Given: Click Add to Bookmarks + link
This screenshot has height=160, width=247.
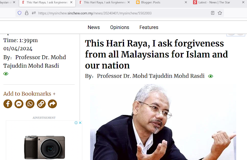Looking at the screenshot, I should point(29,94).
